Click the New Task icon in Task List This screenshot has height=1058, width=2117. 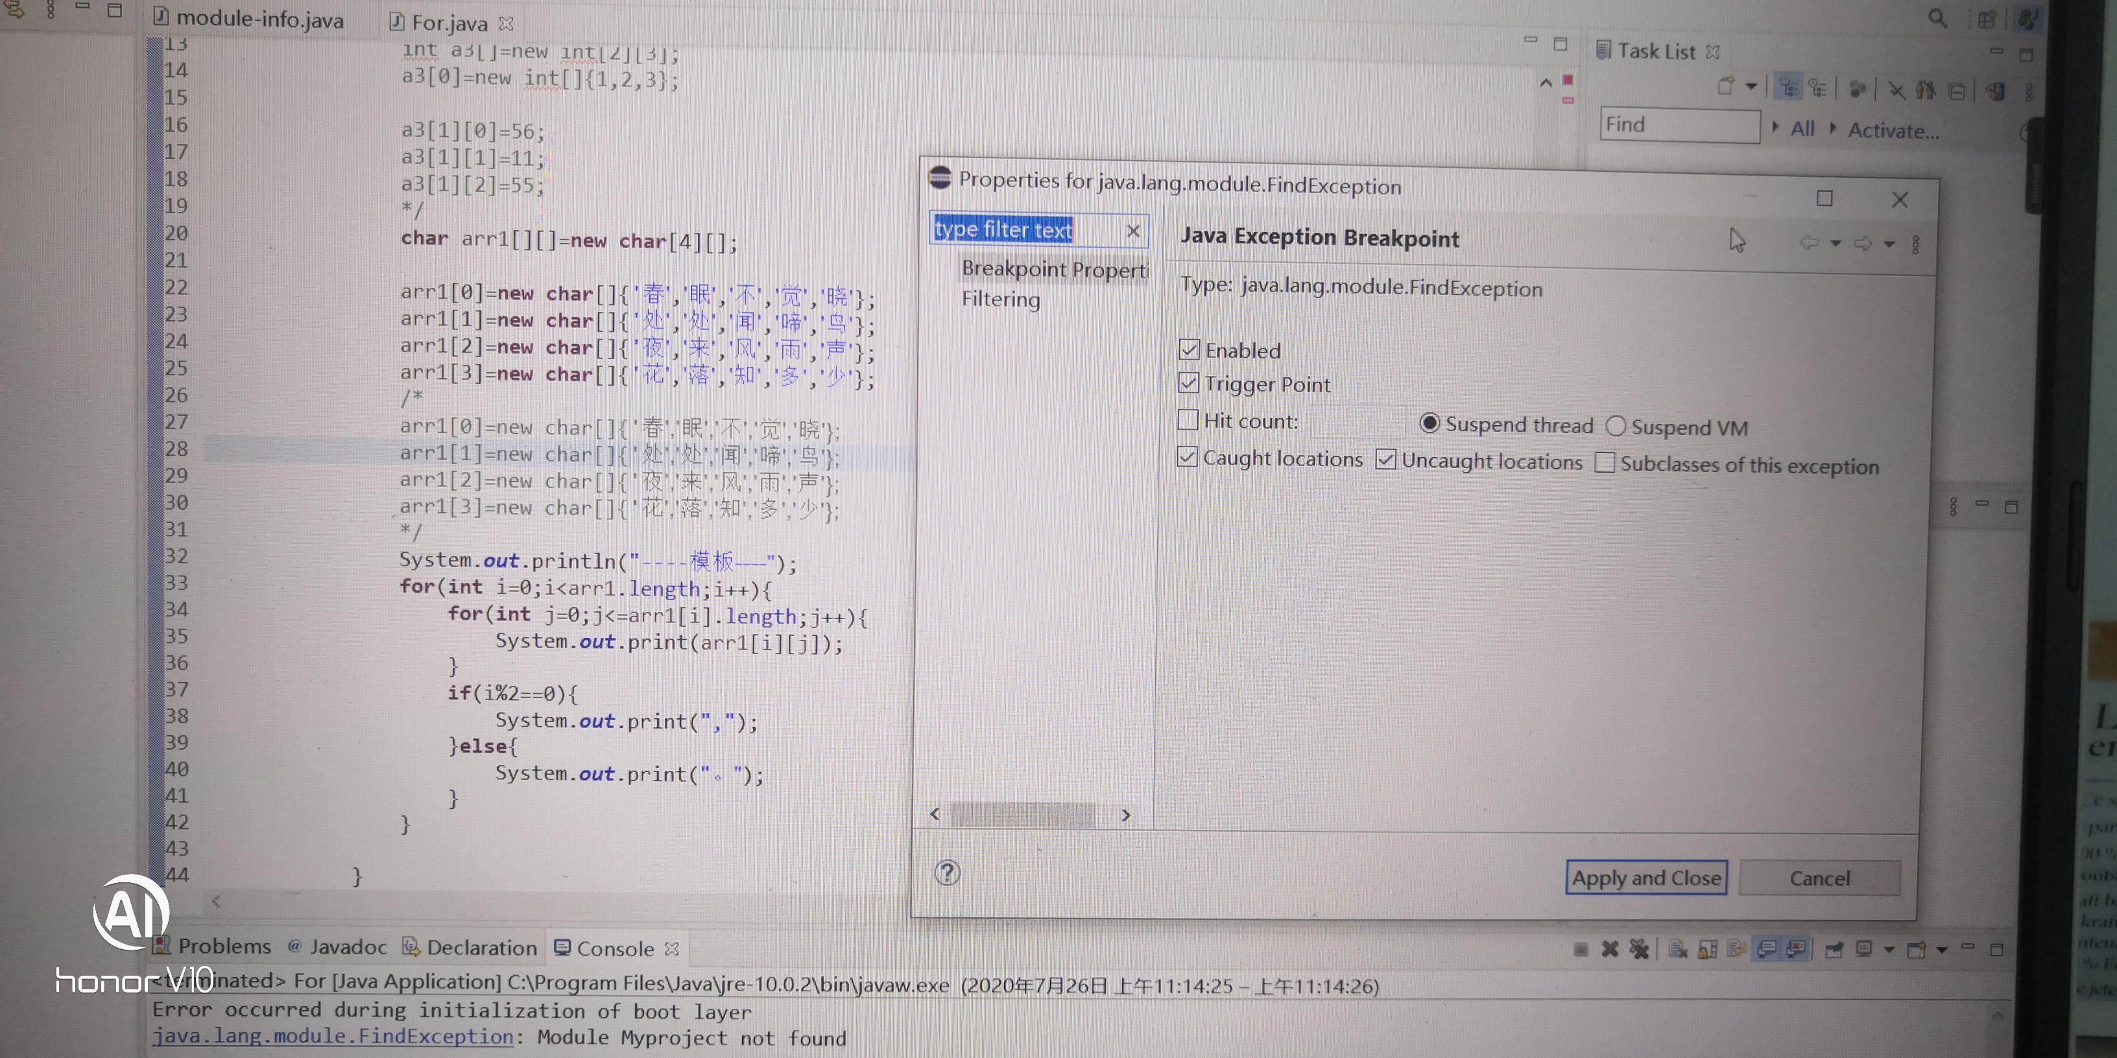pos(1726,86)
